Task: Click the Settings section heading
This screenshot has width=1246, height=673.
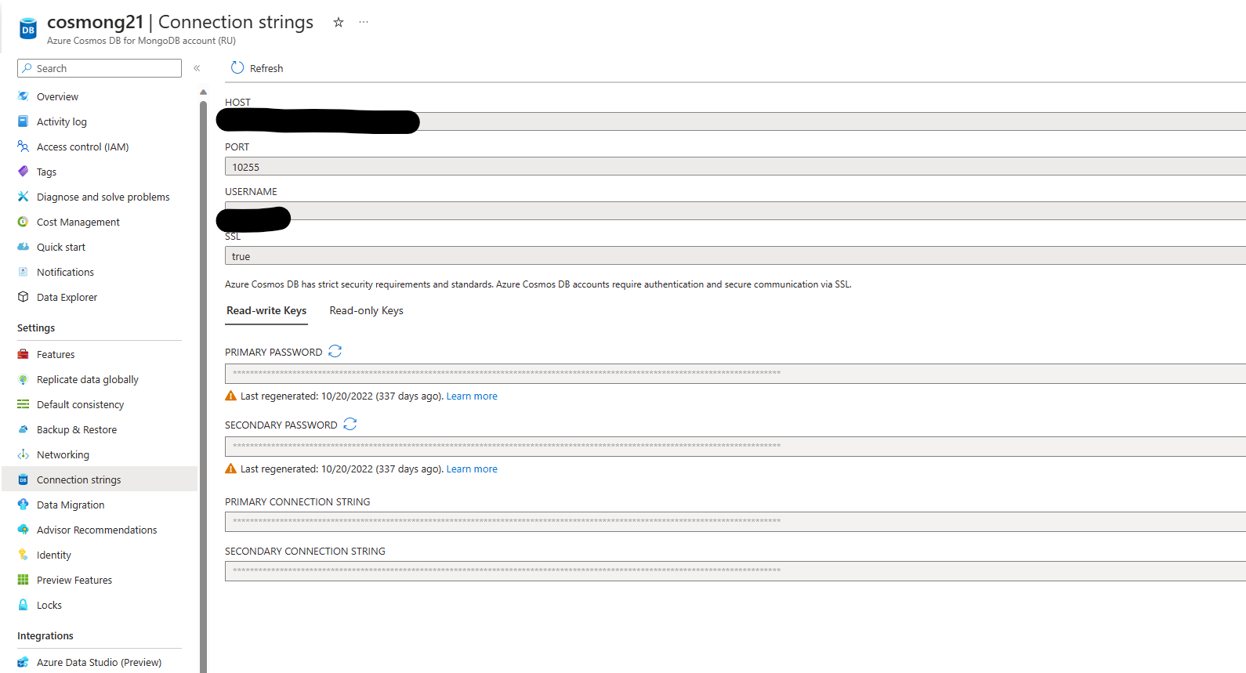Action: [36, 328]
